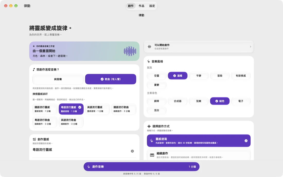Choose the 國語流行歌曲 3 分鐘 example

(124, 109)
